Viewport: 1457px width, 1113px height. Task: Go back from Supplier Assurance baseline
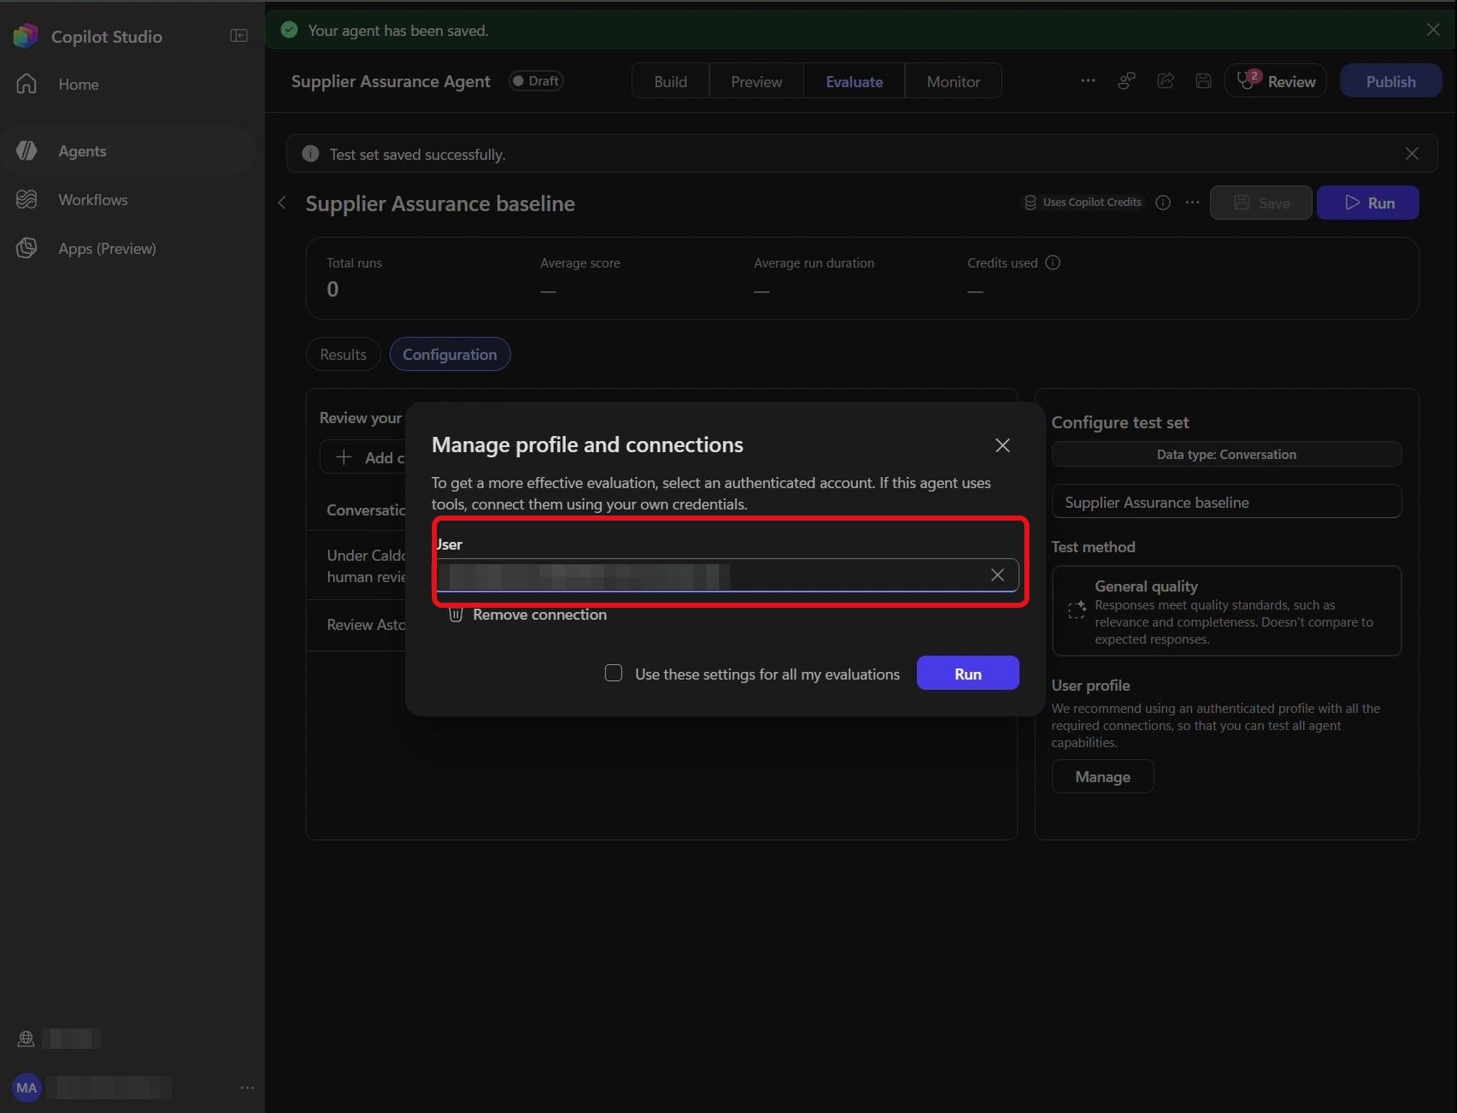[282, 203]
